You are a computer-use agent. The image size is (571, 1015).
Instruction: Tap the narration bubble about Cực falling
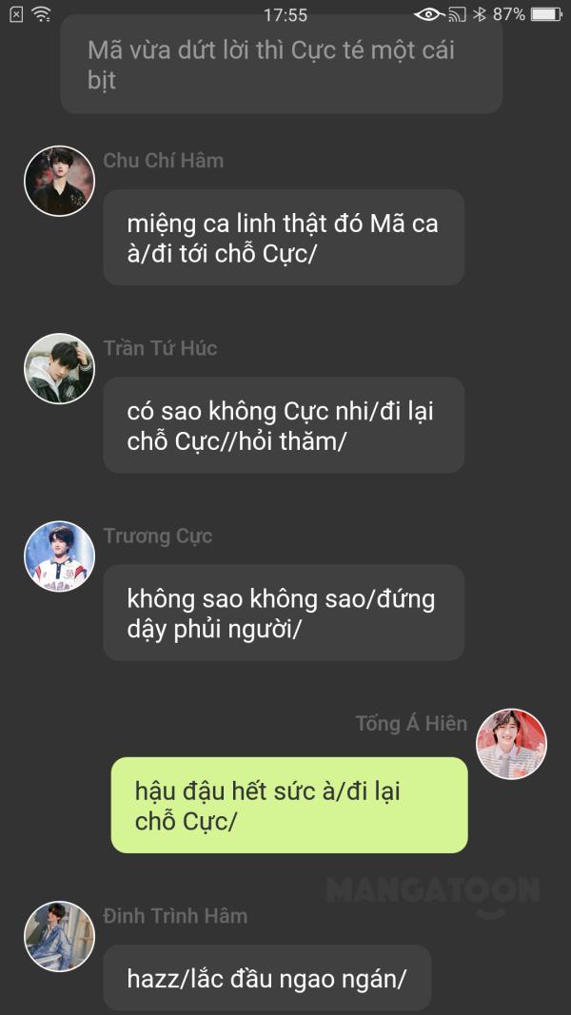pyautogui.click(x=282, y=64)
